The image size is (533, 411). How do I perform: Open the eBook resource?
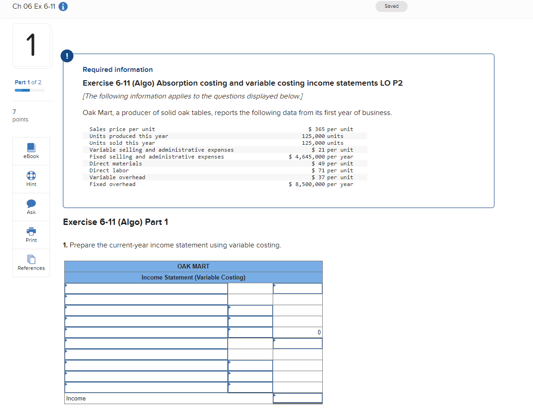tap(31, 151)
